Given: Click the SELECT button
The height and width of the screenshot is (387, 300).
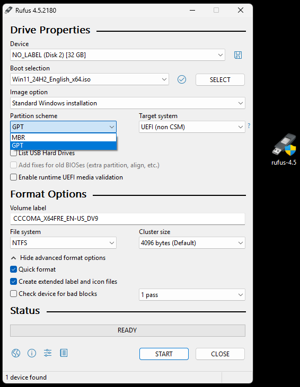Looking at the screenshot, I should pyautogui.click(x=220, y=80).
